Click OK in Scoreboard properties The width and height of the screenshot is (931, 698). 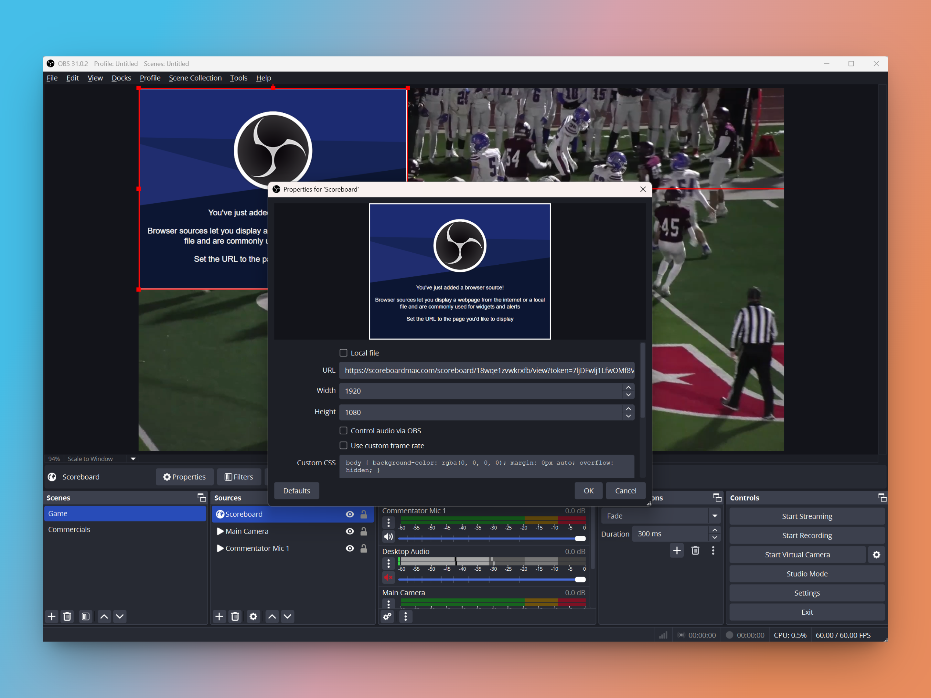pos(588,491)
